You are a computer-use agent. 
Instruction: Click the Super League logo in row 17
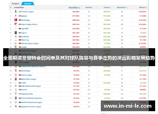click(16, 75)
